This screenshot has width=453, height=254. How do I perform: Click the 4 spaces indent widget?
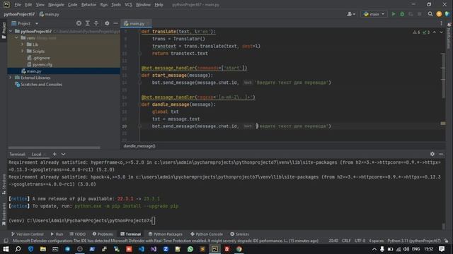pos(376,241)
